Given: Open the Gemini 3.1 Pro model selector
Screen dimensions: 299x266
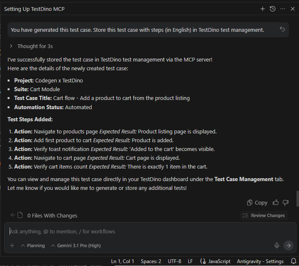Looking at the screenshot, I should tap(76, 246).
